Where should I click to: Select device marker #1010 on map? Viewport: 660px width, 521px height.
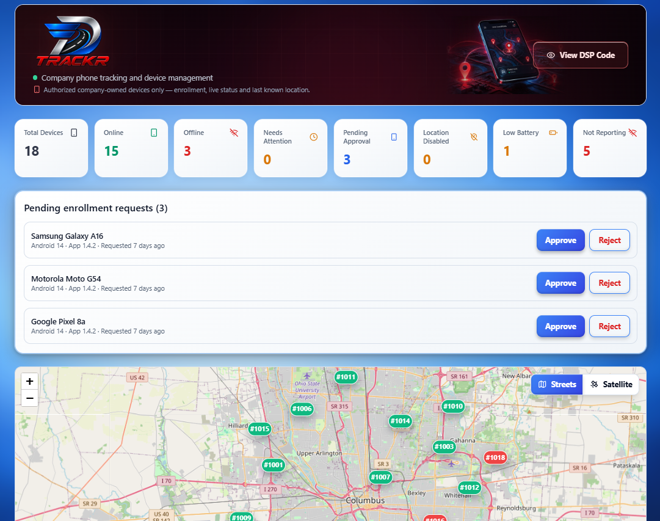[x=453, y=406]
